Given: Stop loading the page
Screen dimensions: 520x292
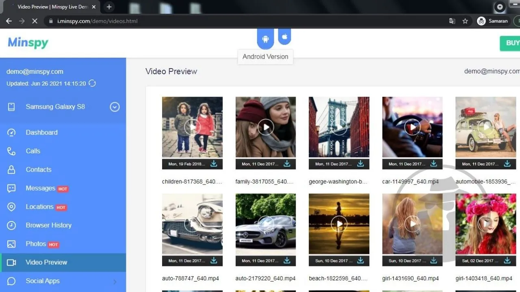Looking at the screenshot, I should pyautogui.click(x=35, y=21).
